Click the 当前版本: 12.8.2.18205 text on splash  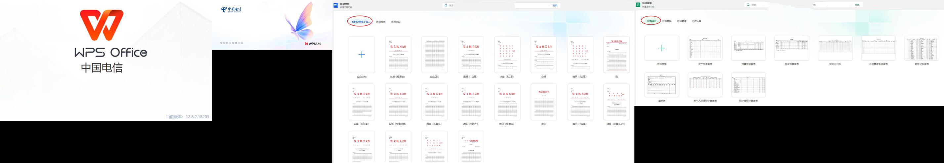188,117
